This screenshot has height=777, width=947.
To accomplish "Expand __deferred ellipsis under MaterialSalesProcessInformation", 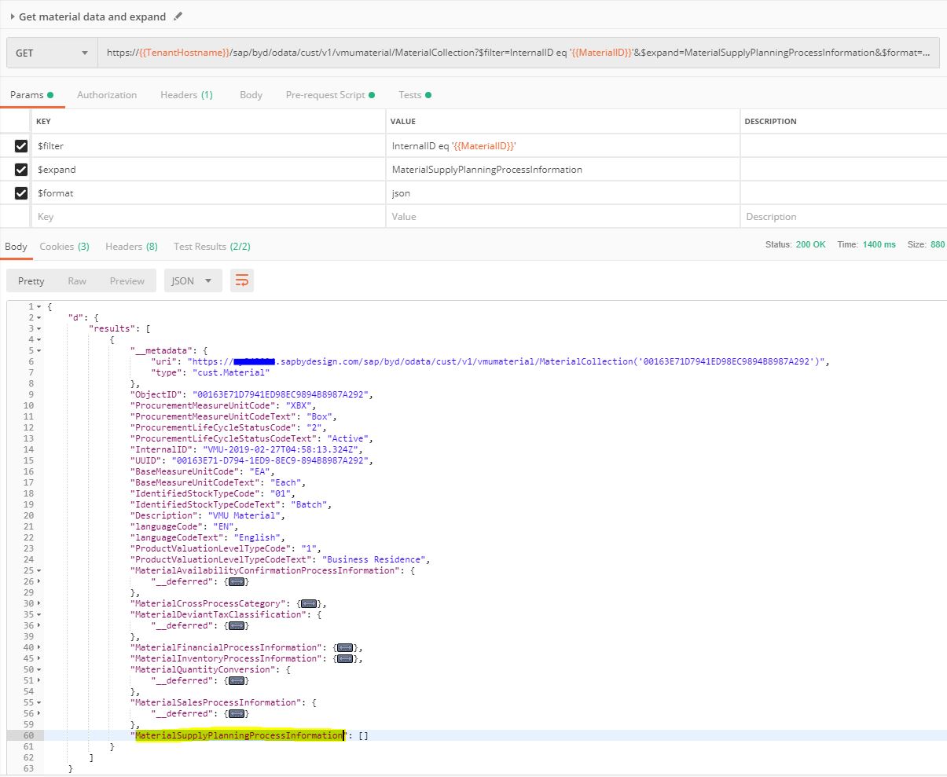I will coord(237,713).
